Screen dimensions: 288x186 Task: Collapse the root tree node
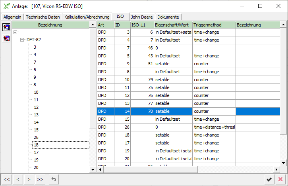pyautogui.click(x=15, y=32)
